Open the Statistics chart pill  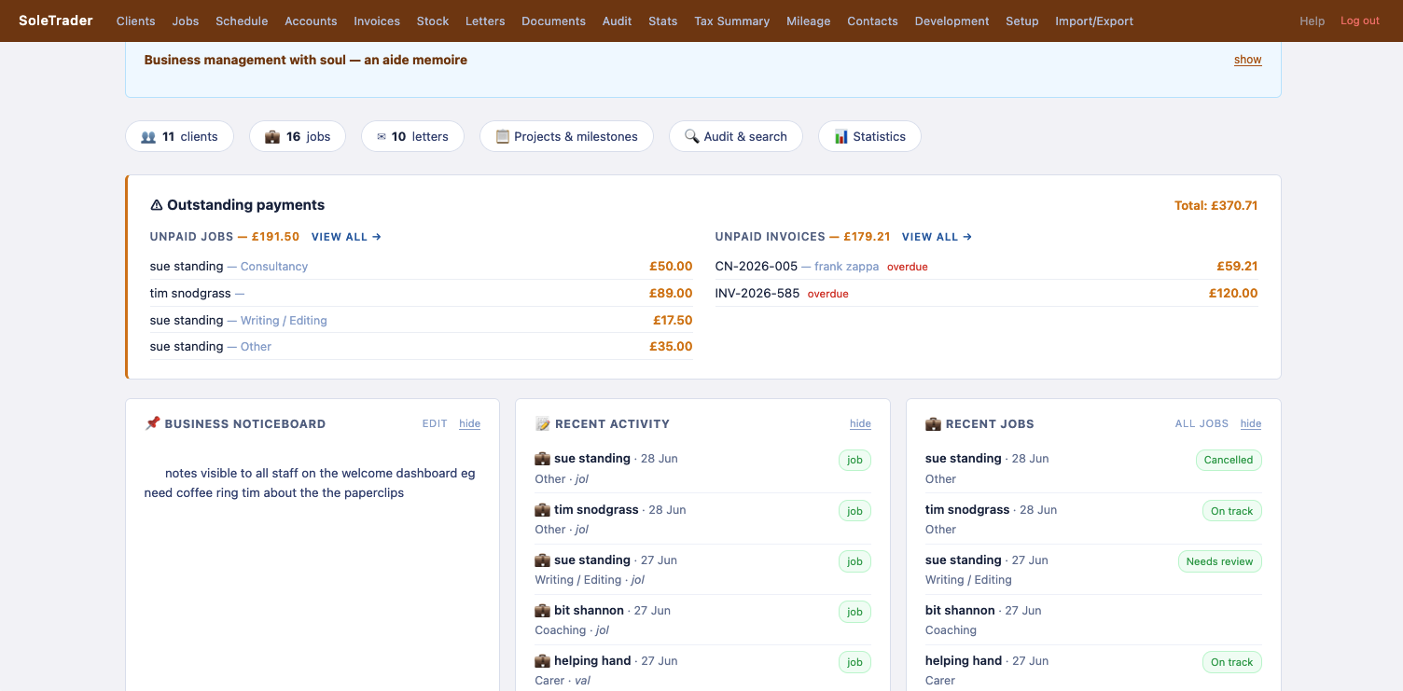pos(869,136)
